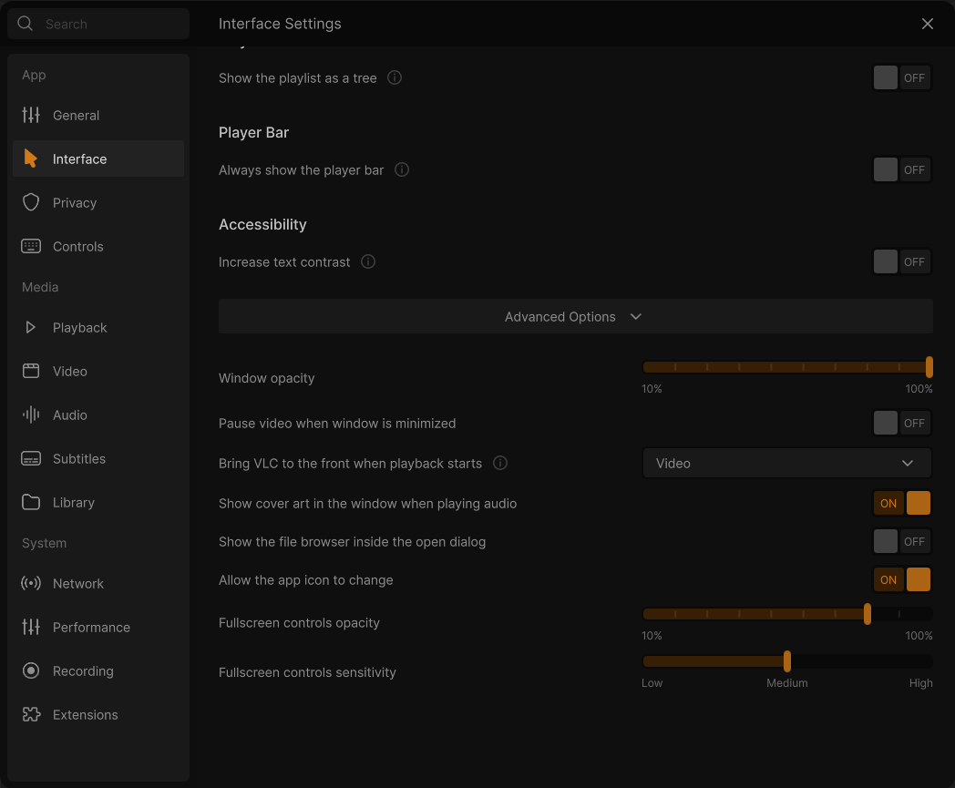Click the Fullscreen controls sensitivity slider handle
Image resolution: width=955 pixels, height=788 pixels.
click(x=787, y=661)
